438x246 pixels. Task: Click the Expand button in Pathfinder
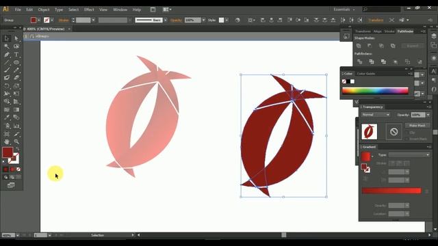413,46
